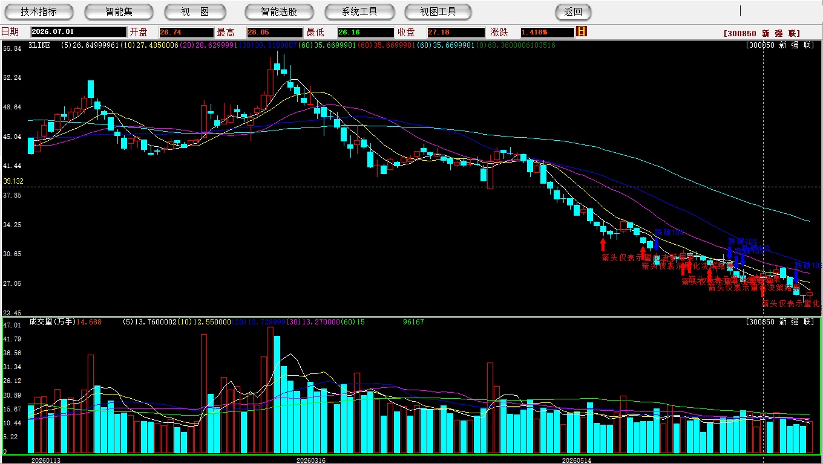Click the KLINE label in chart header
Viewport: 823px width, 464px height.
tap(39, 45)
